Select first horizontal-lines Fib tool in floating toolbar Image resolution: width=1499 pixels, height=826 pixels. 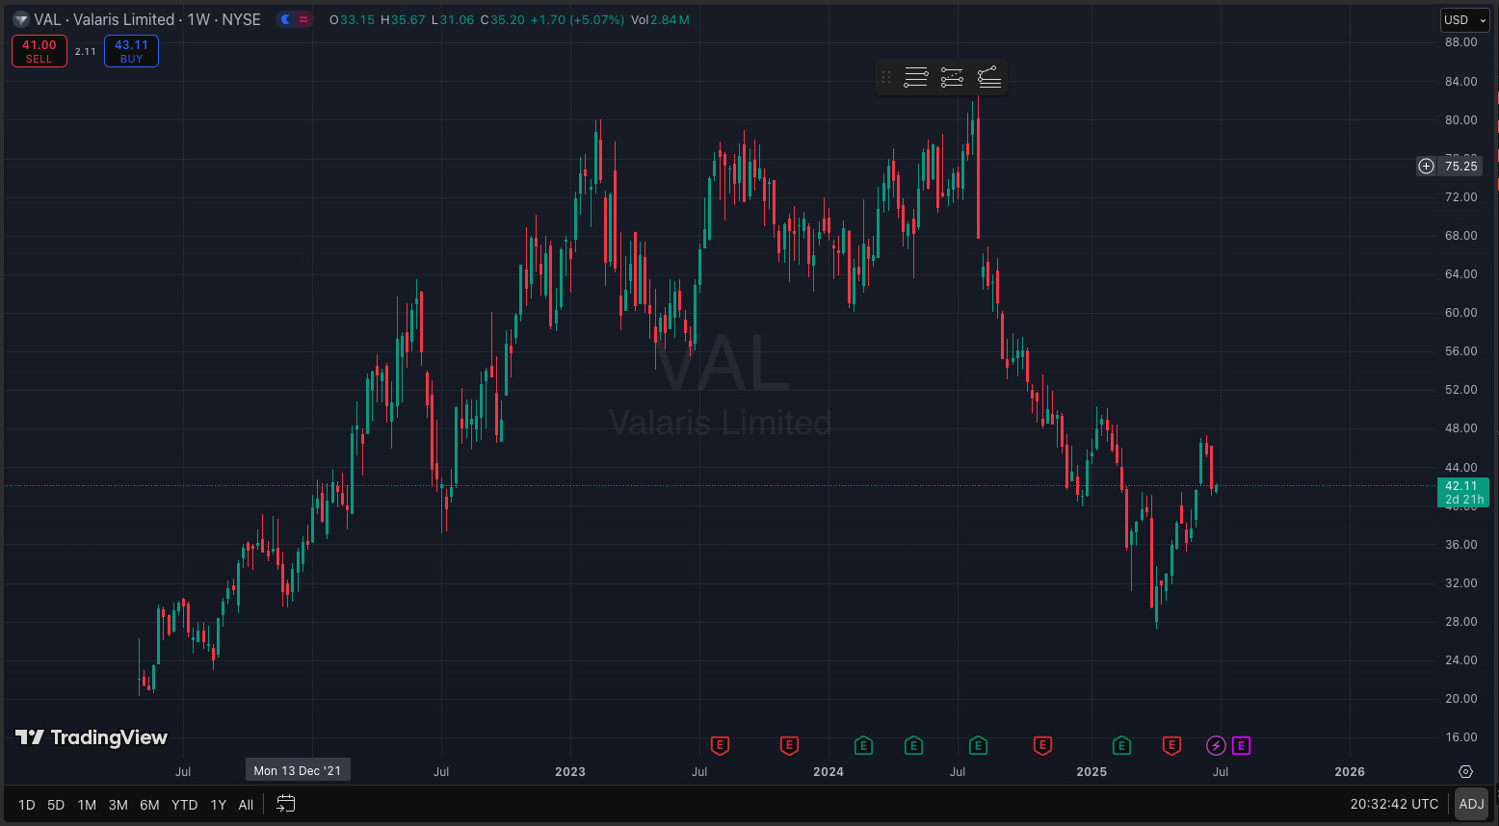click(916, 77)
